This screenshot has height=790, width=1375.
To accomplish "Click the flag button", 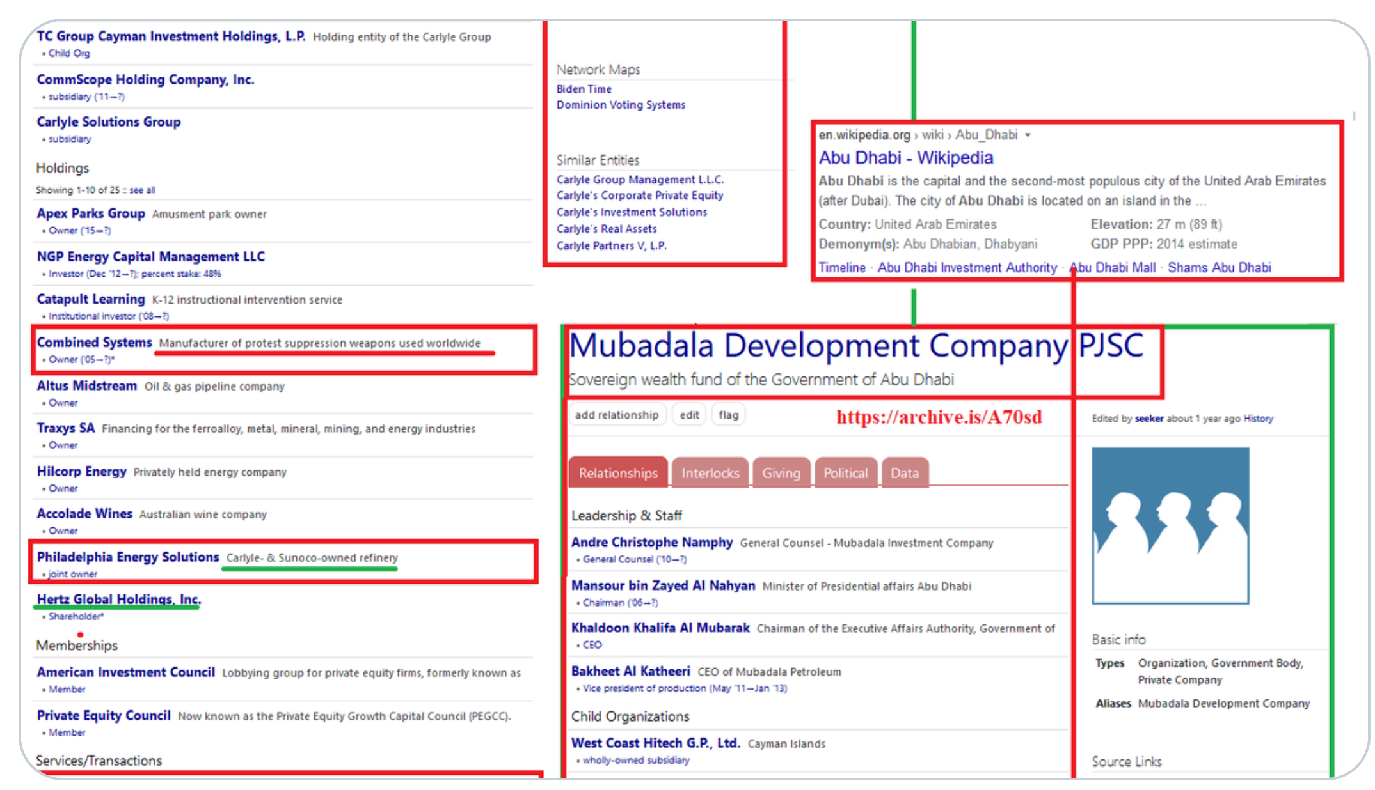I will pyautogui.click(x=728, y=415).
